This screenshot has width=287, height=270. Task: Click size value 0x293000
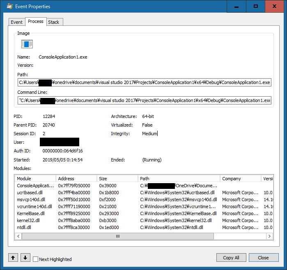point(109,213)
